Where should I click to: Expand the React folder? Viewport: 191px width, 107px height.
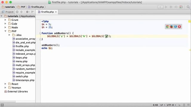click(x=5, y=84)
